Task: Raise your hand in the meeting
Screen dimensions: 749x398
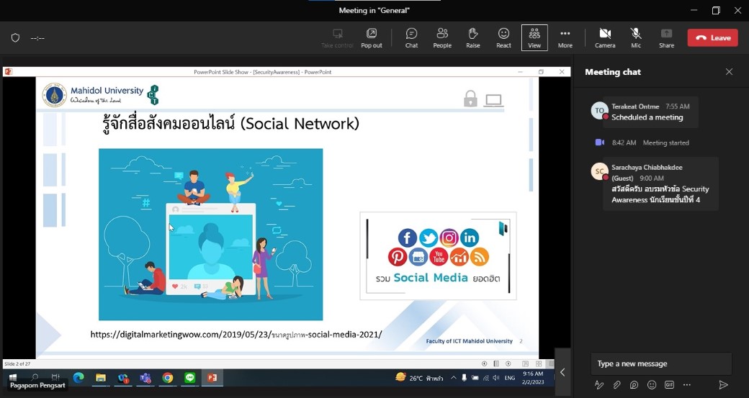Action: [472, 37]
